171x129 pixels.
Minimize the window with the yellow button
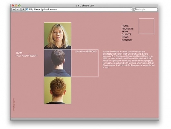16,5
